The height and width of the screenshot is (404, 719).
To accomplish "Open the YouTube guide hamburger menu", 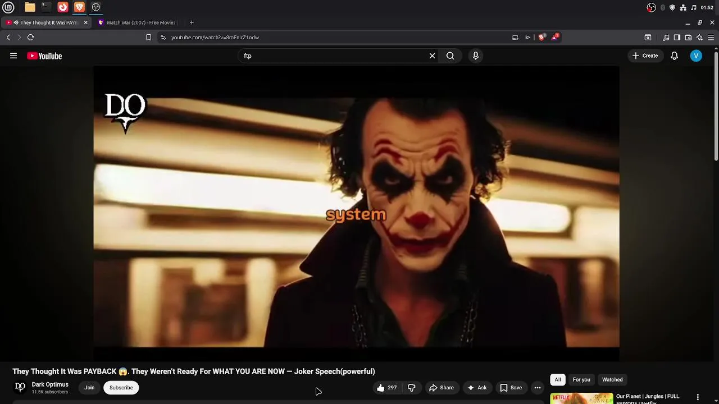I will (x=13, y=56).
